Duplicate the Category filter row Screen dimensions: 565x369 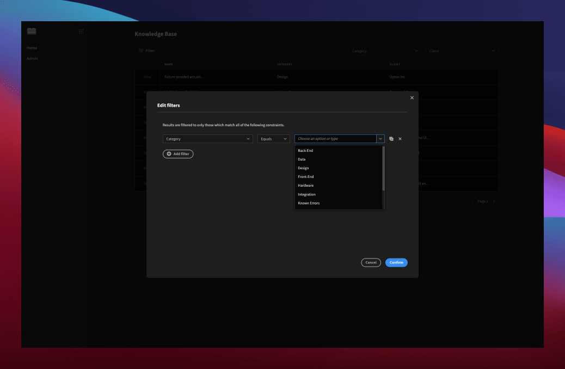click(x=391, y=139)
